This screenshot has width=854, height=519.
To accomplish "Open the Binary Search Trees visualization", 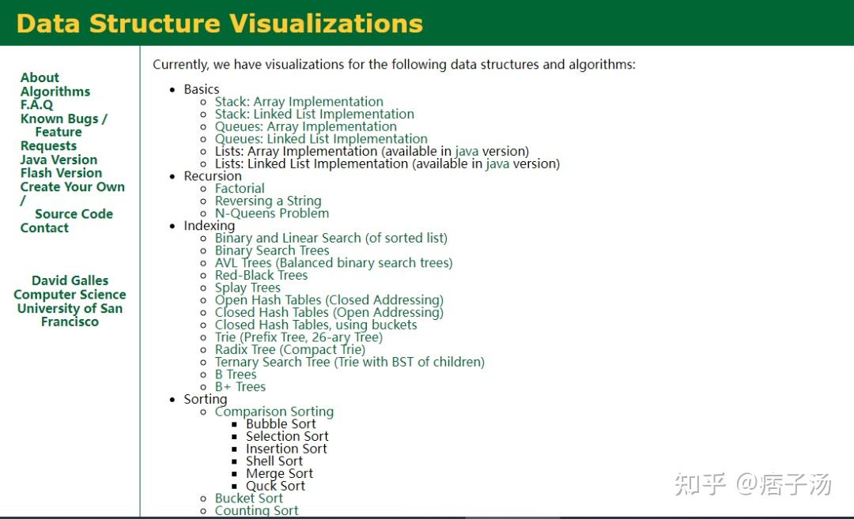I will (x=272, y=250).
